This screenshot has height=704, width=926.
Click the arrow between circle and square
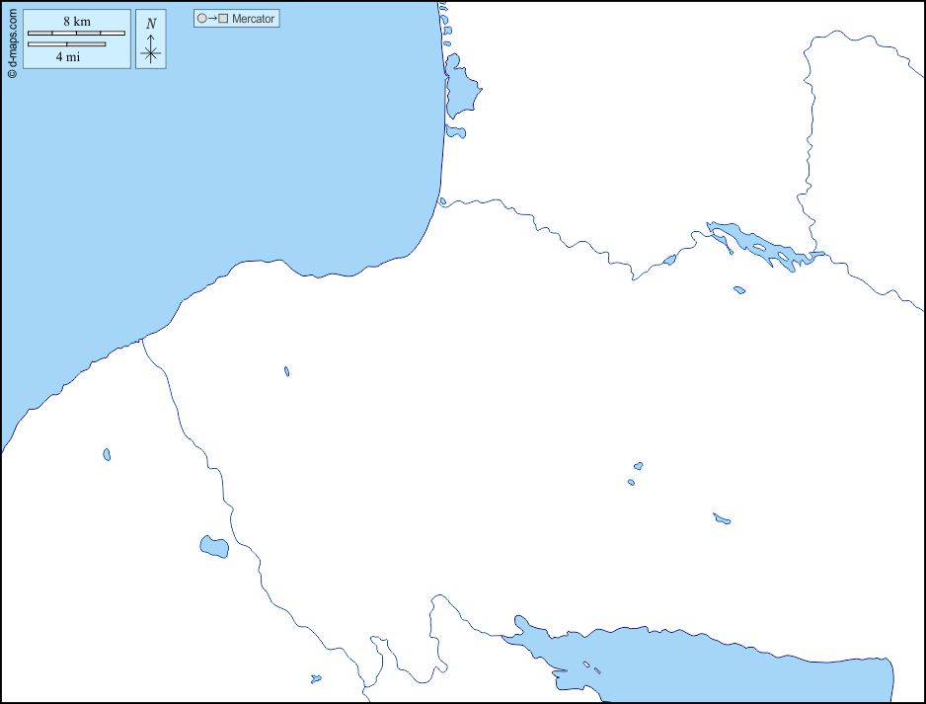point(212,19)
